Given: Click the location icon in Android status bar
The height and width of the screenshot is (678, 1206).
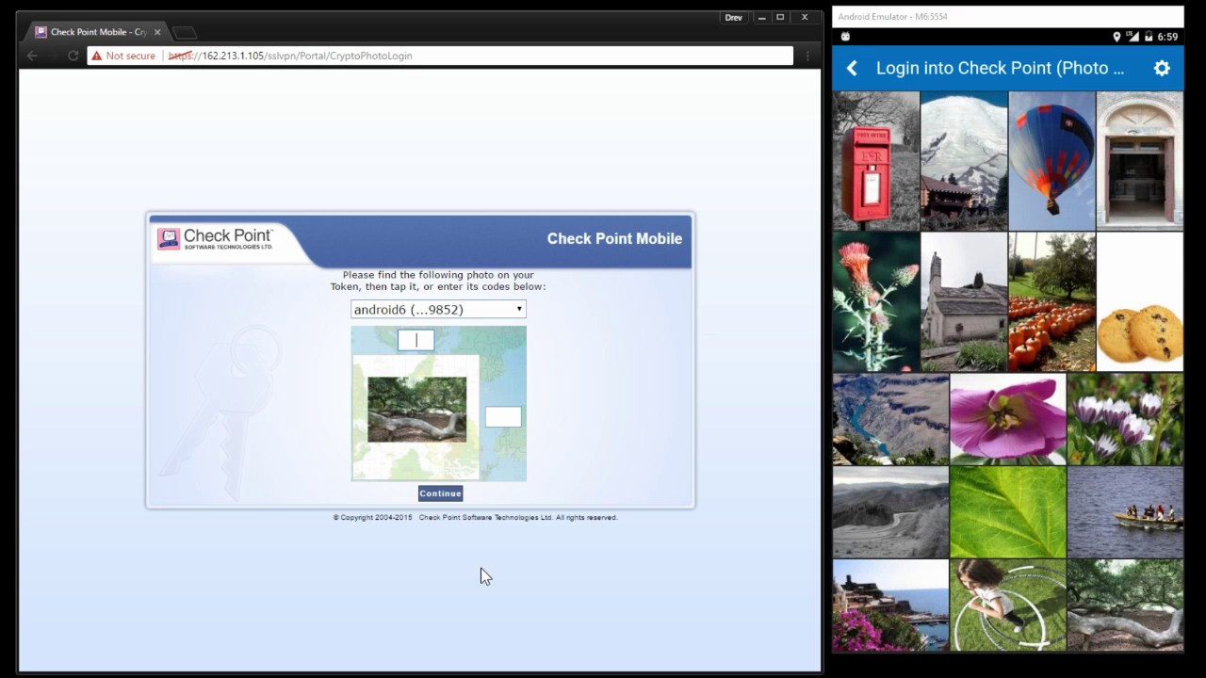Looking at the screenshot, I should tap(1116, 37).
